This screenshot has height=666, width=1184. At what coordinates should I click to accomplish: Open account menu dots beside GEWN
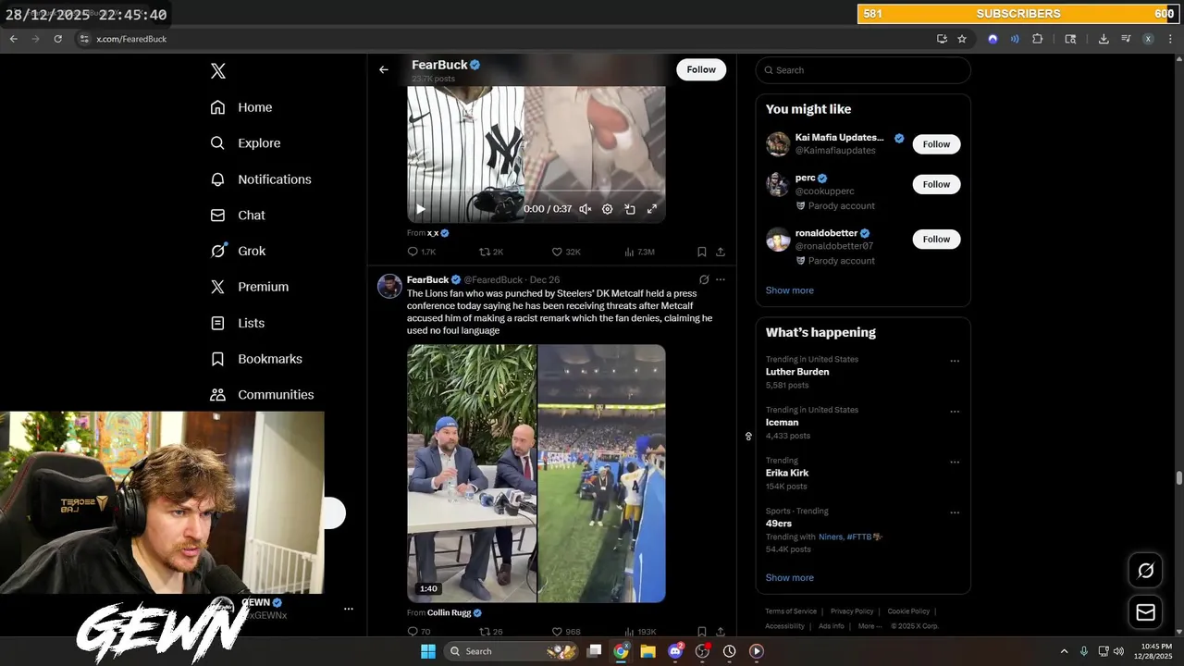(349, 609)
